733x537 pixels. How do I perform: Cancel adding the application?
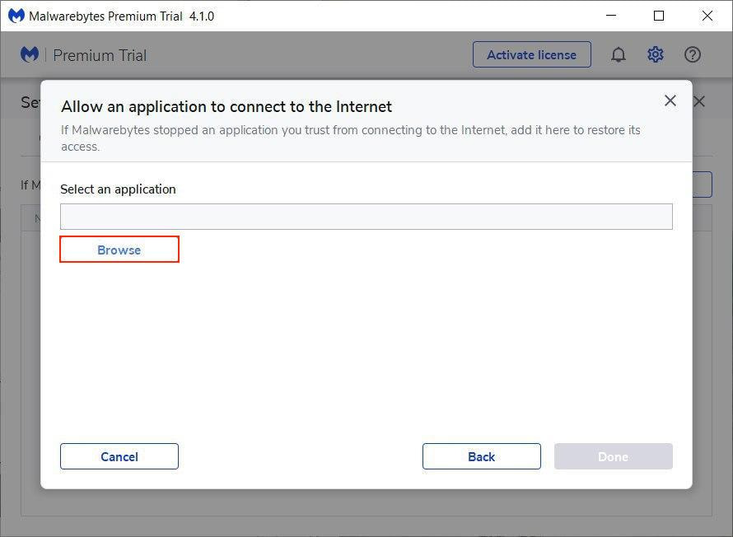[x=119, y=456]
